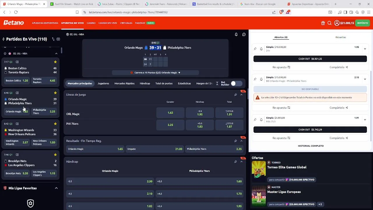Open Brave Rewards triangle icon

[x=288, y=12]
